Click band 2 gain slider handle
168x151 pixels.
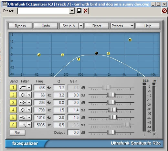pyautogui.click(x=111, y=95)
